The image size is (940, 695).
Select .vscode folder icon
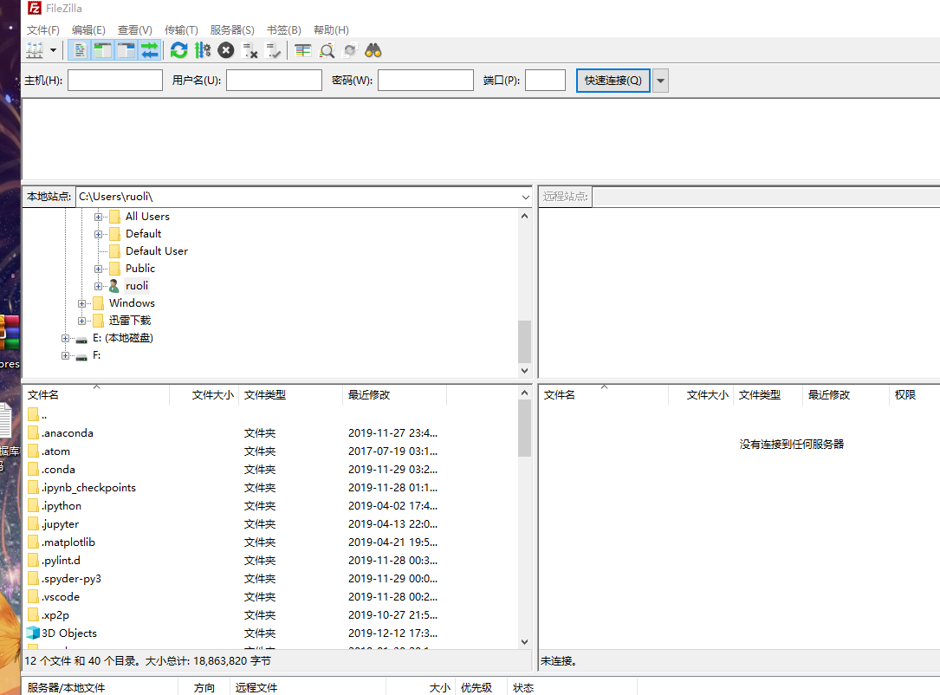click(x=34, y=597)
